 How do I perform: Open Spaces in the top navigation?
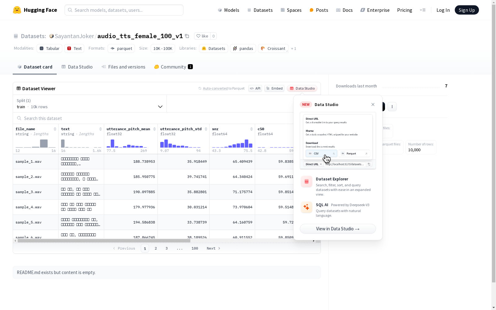coord(291,10)
